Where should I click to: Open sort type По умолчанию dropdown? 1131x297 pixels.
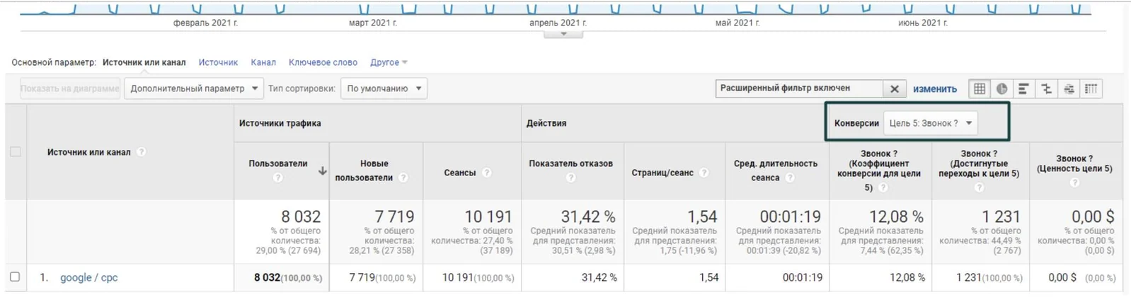coord(384,88)
